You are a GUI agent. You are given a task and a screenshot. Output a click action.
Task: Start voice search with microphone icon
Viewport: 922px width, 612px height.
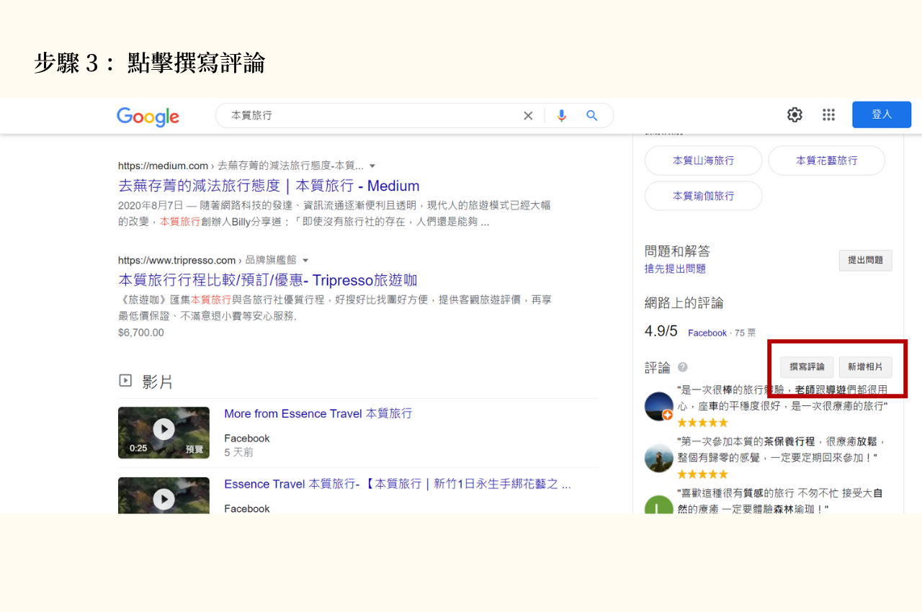click(562, 116)
